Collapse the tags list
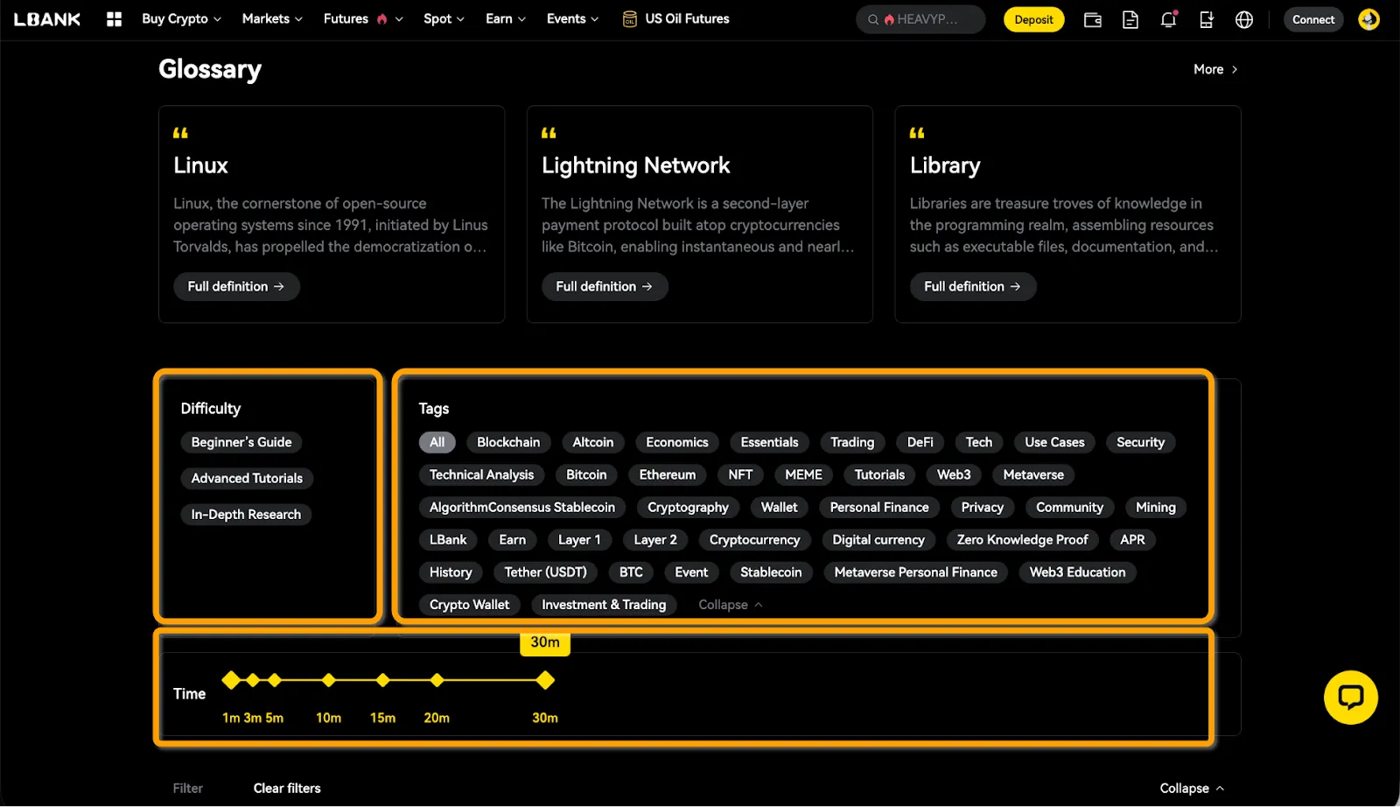Image resolution: width=1400 pixels, height=807 pixels. pyautogui.click(x=730, y=605)
